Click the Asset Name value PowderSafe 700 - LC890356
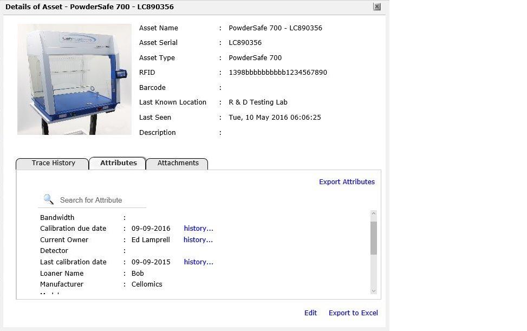This screenshot has width=527, height=331. pyautogui.click(x=275, y=28)
